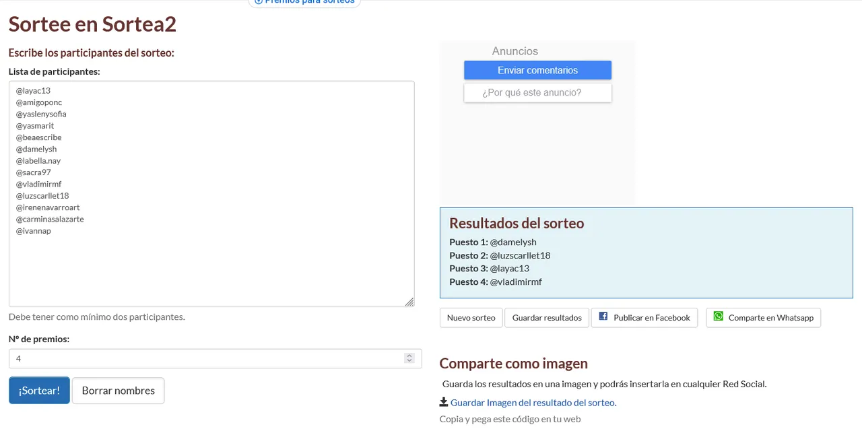
Task: Click ¿Por qué este anuncio? button
Action: [x=537, y=93]
